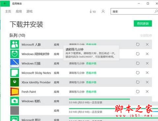Open the Microsoft Sticky Notes app icon
The image size is (158, 121).
tap(15, 73)
